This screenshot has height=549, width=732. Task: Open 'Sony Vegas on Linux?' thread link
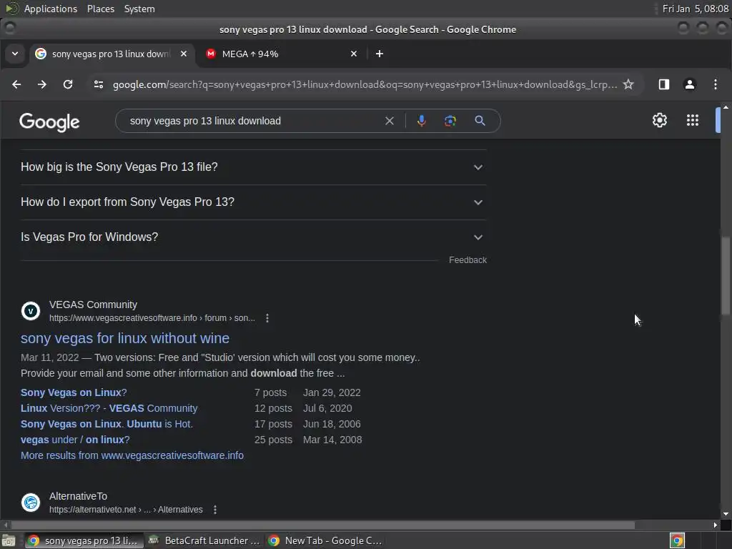click(74, 392)
